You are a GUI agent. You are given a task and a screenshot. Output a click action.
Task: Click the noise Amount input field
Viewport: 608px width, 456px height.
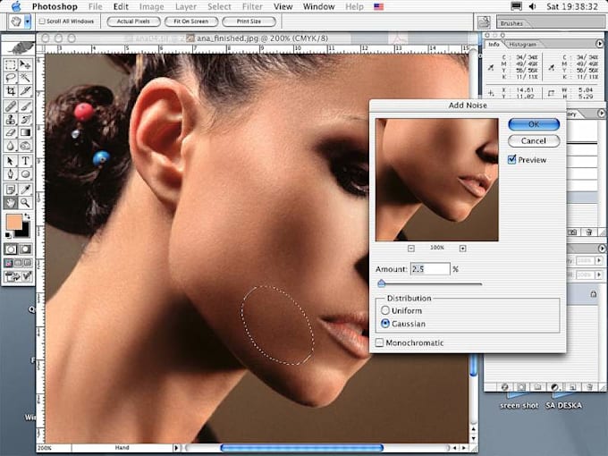(x=429, y=269)
